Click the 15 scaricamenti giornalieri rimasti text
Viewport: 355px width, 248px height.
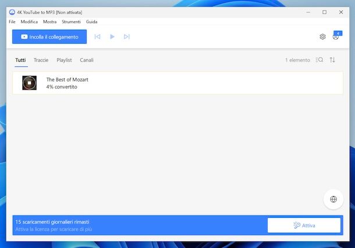52,222
